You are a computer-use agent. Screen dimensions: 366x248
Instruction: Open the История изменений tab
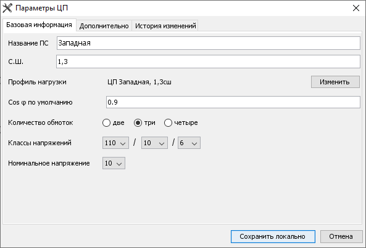(165, 26)
